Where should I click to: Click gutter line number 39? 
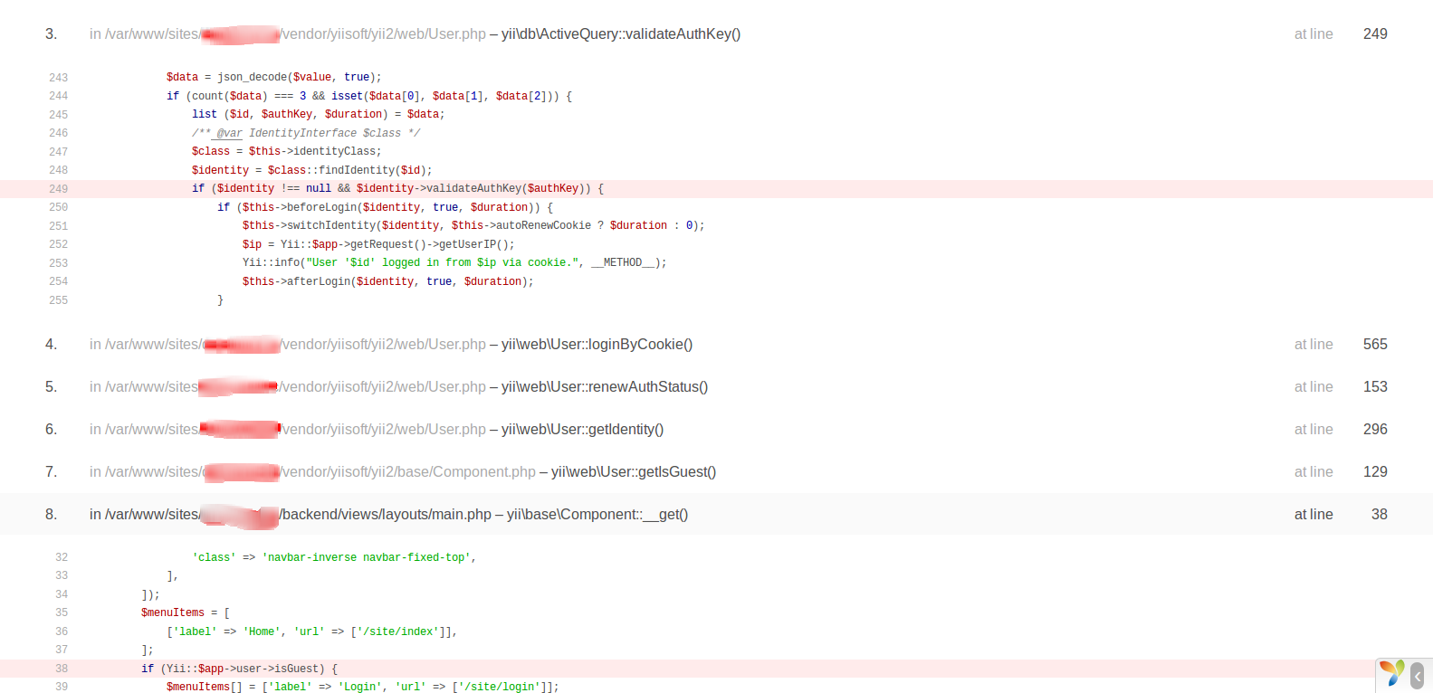click(x=62, y=687)
